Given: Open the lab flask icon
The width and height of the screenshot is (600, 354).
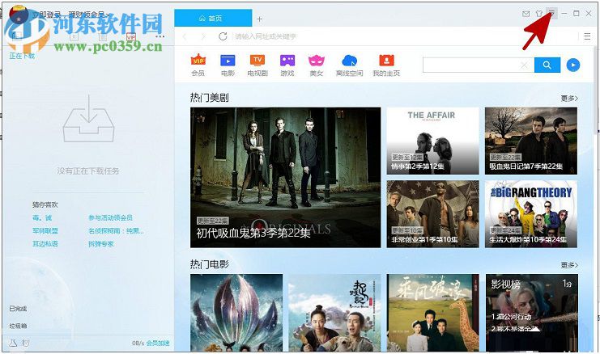Looking at the screenshot, I should 14,343.
